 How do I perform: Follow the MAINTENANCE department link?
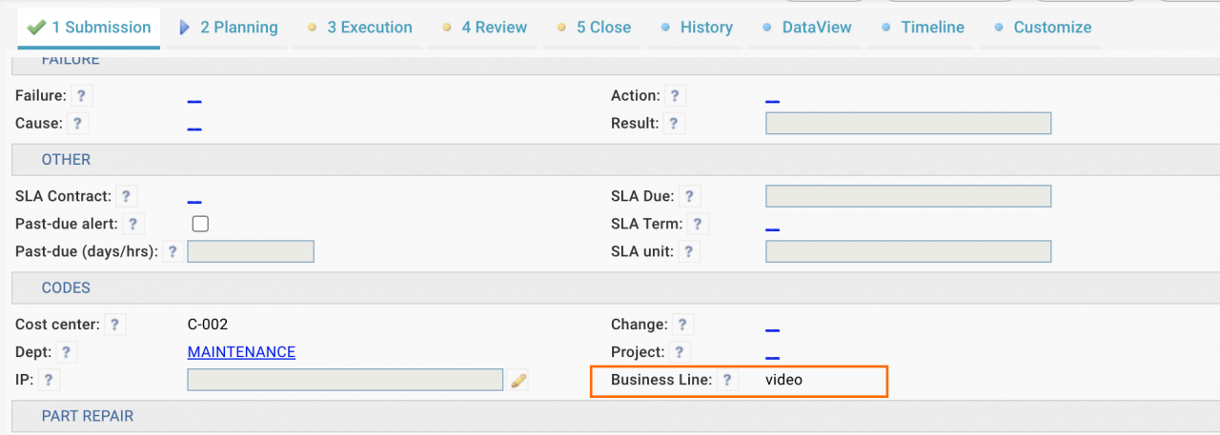(241, 352)
